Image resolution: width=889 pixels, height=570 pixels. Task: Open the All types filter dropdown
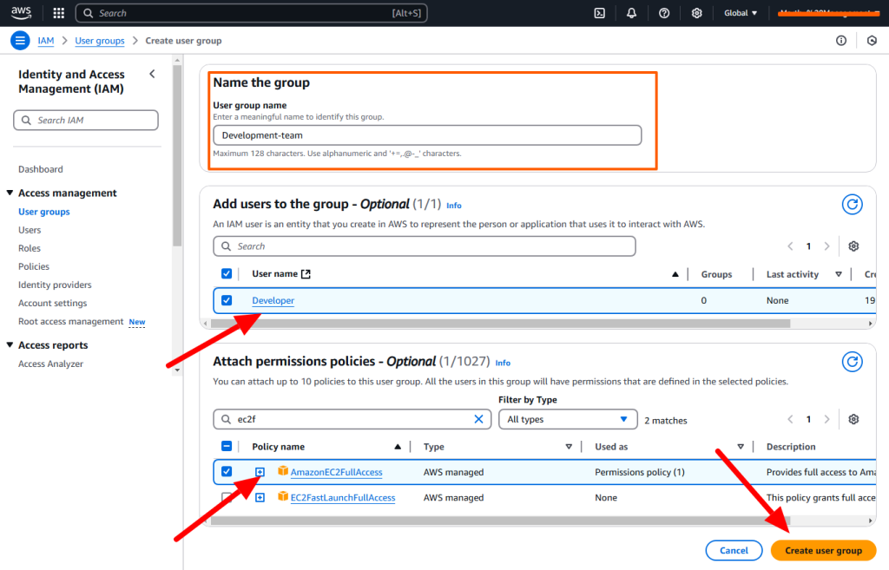coord(568,419)
